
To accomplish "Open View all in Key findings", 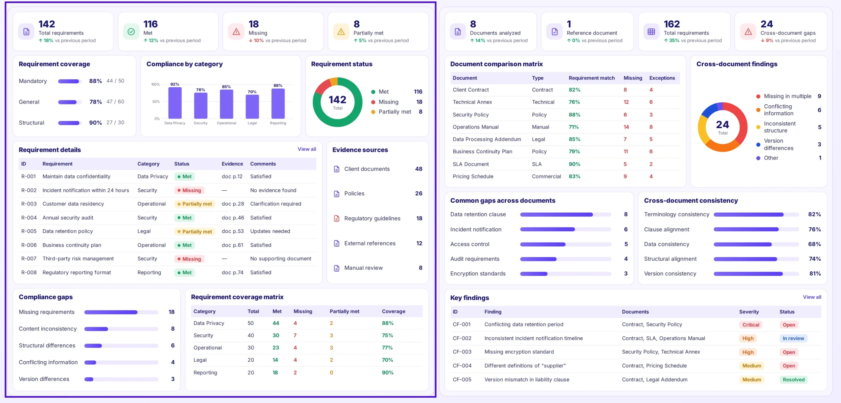I will [x=812, y=297].
